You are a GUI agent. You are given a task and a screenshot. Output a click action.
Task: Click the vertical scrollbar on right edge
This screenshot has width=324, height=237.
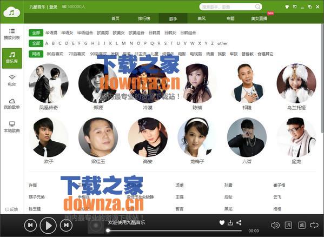[322, 78]
